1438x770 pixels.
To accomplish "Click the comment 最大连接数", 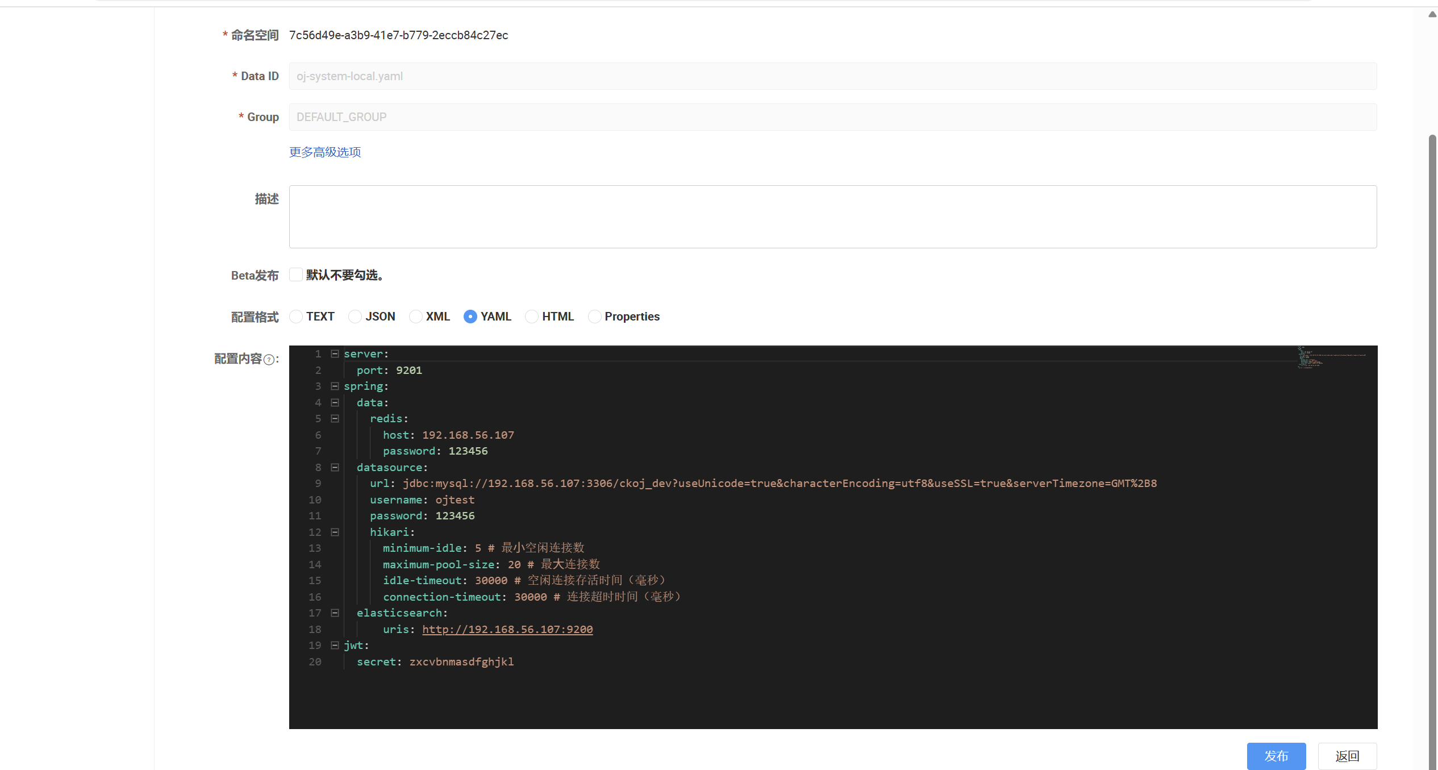I will [x=570, y=565].
